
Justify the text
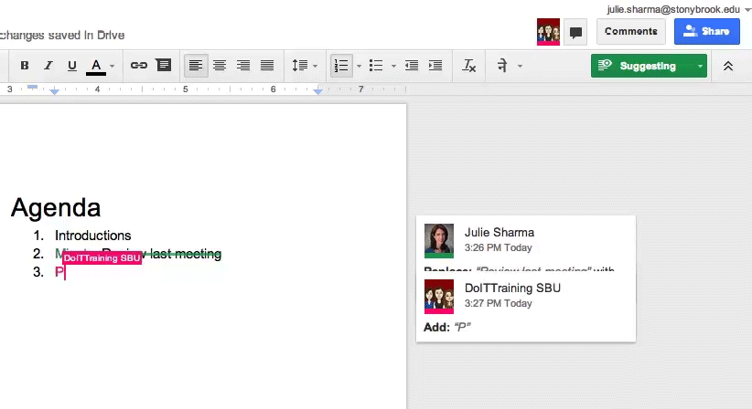click(267, 66)
